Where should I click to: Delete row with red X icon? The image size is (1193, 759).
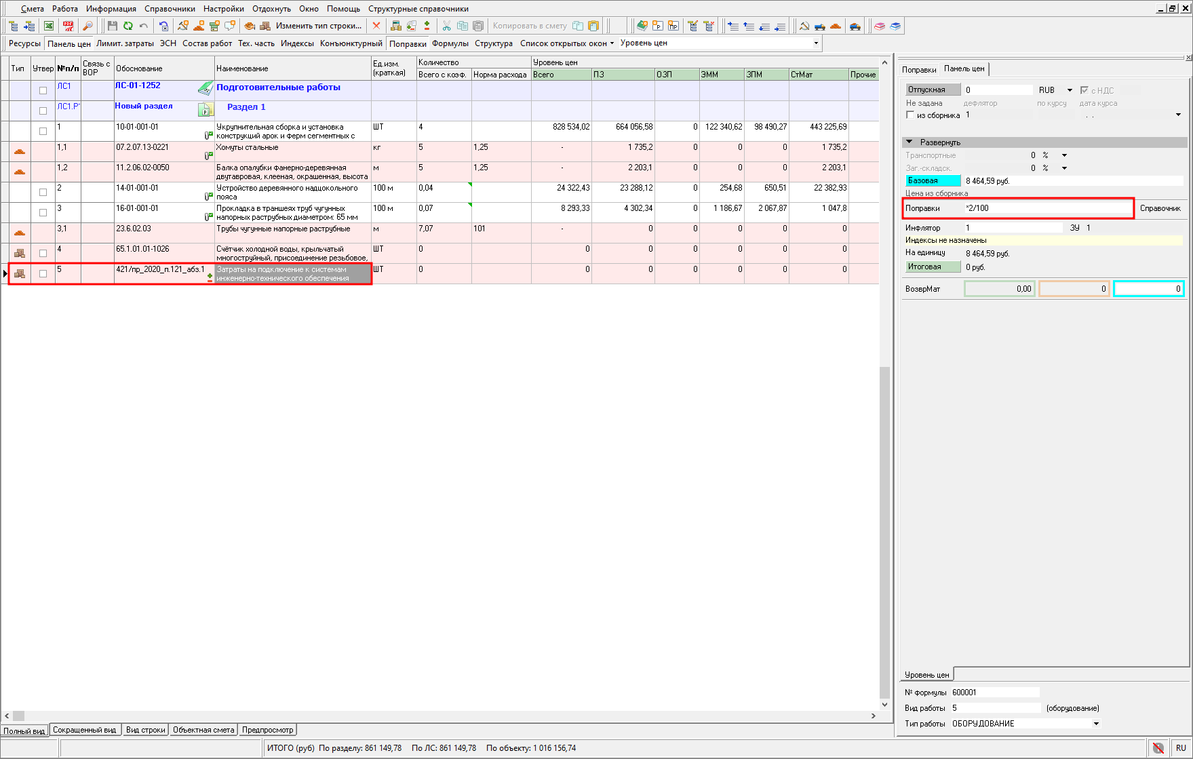pos(376,26)
